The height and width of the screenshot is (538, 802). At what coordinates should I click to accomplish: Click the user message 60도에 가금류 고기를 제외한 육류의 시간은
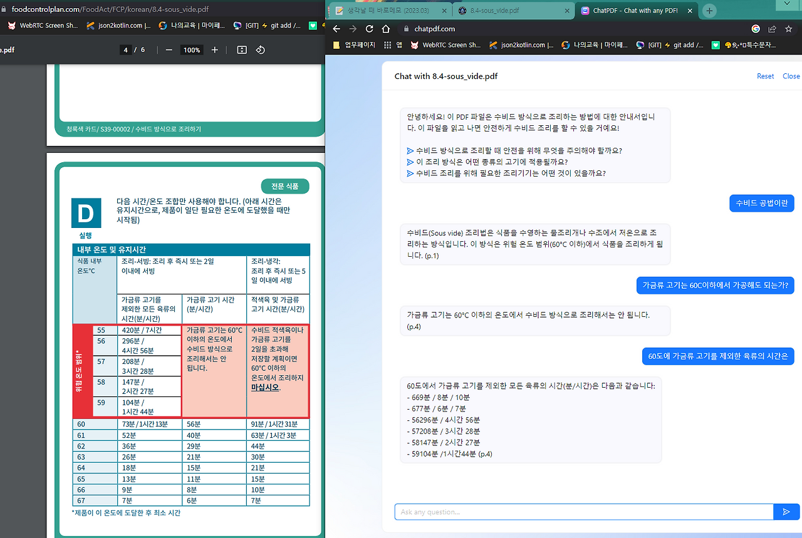coord(718,356)
